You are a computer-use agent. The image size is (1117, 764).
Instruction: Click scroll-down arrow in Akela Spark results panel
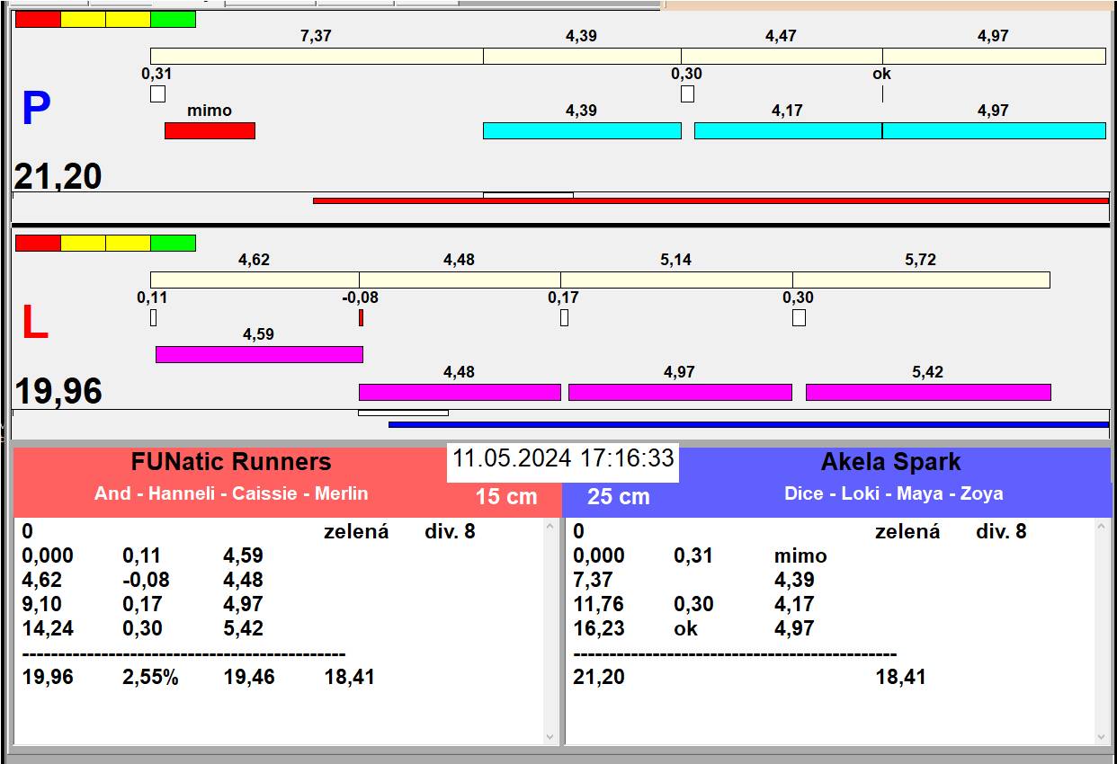tap(1103, 736)
